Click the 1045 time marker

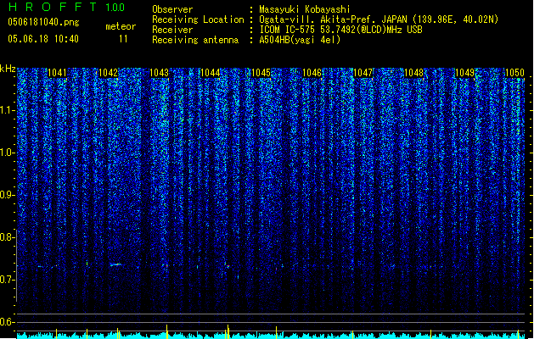click(261, 73)
